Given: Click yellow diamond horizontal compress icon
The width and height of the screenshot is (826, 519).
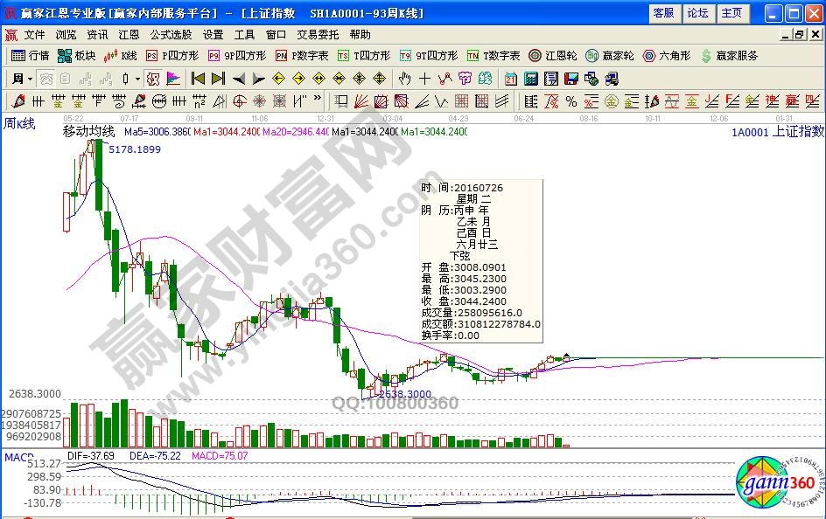Looking at the screenshot, I should pos(339,79).
